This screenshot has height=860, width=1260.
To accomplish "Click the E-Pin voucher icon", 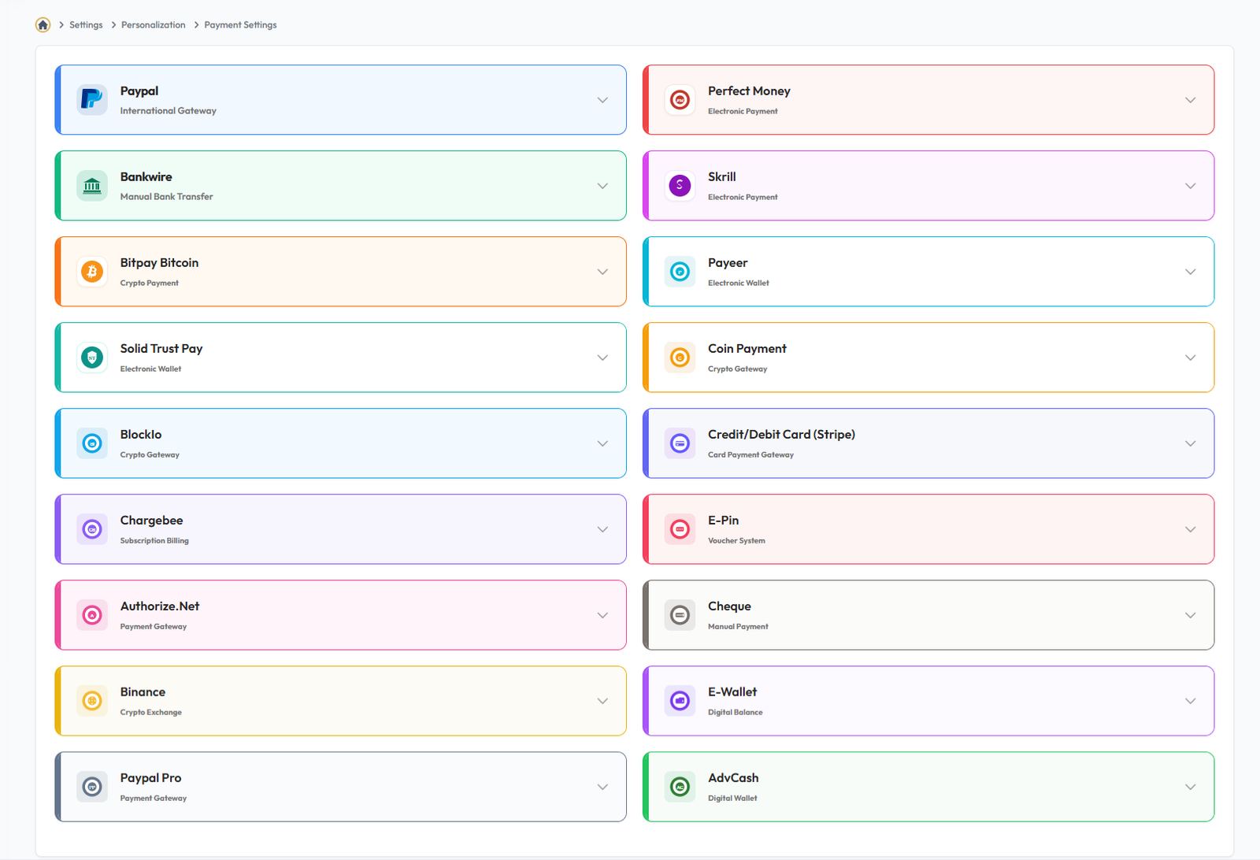I will (680, 529).
